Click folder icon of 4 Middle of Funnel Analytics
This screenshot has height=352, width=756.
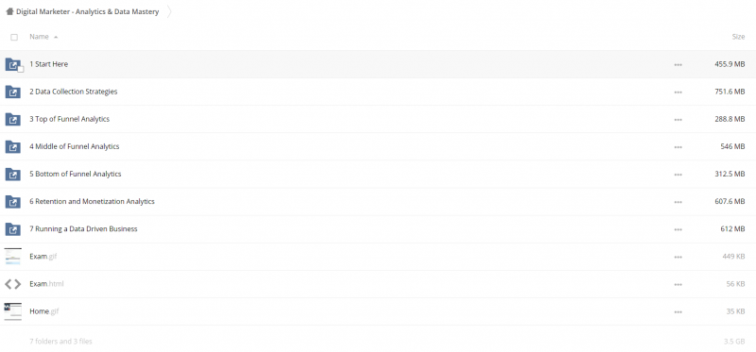[12, 146]
